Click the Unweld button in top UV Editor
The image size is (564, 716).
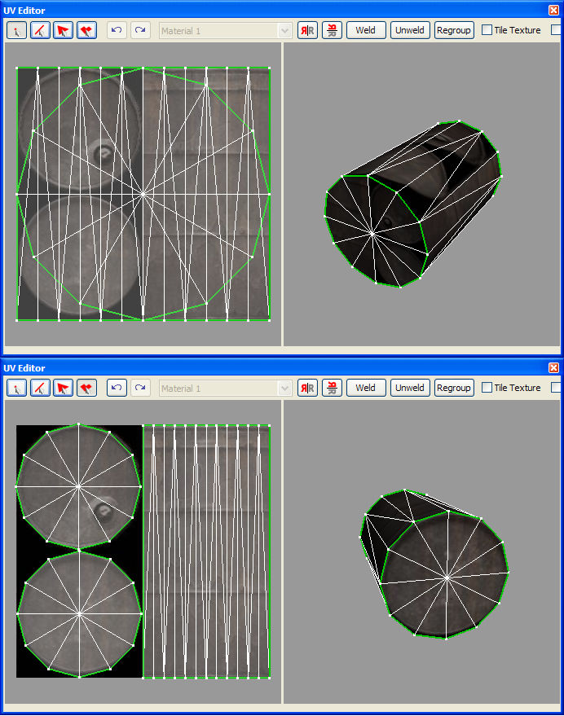[x=410, y=30]
